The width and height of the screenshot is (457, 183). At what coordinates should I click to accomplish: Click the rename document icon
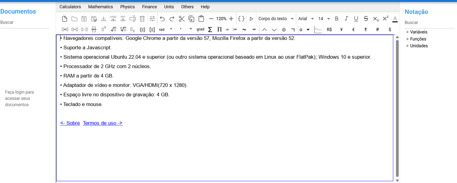pos(132,19)
